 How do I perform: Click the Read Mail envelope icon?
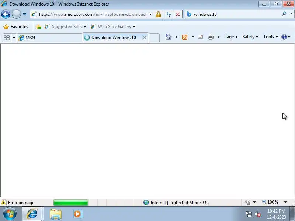click(200, 37)
